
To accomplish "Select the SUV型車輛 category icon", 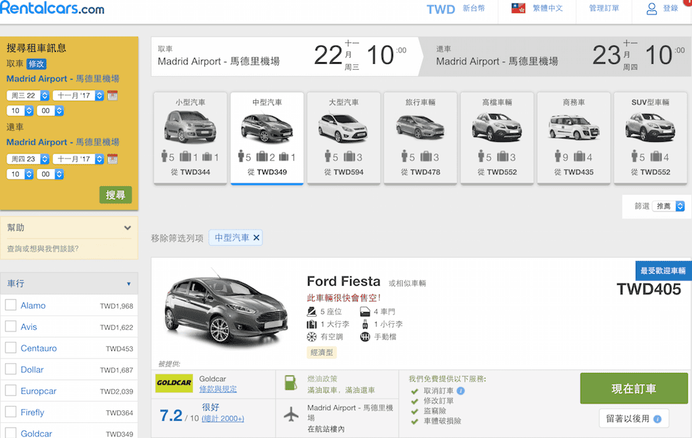I will 650,127.
